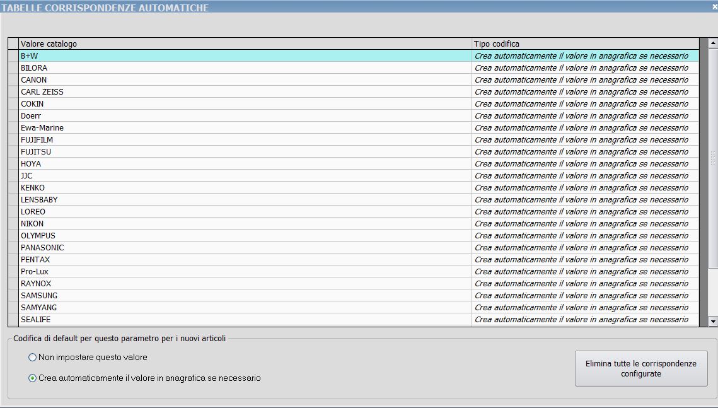Click Tipo codifica cell for NIKON

586,223
